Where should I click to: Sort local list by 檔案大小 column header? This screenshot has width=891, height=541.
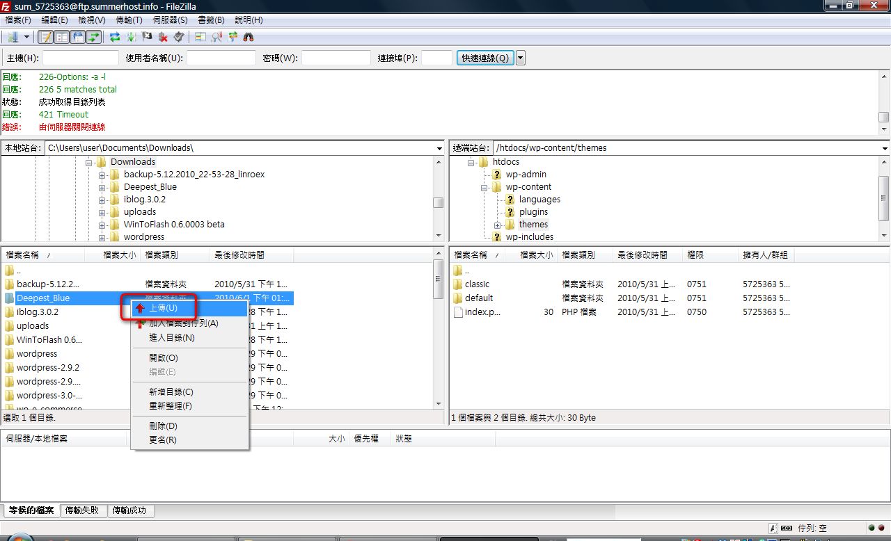point(112,255)
